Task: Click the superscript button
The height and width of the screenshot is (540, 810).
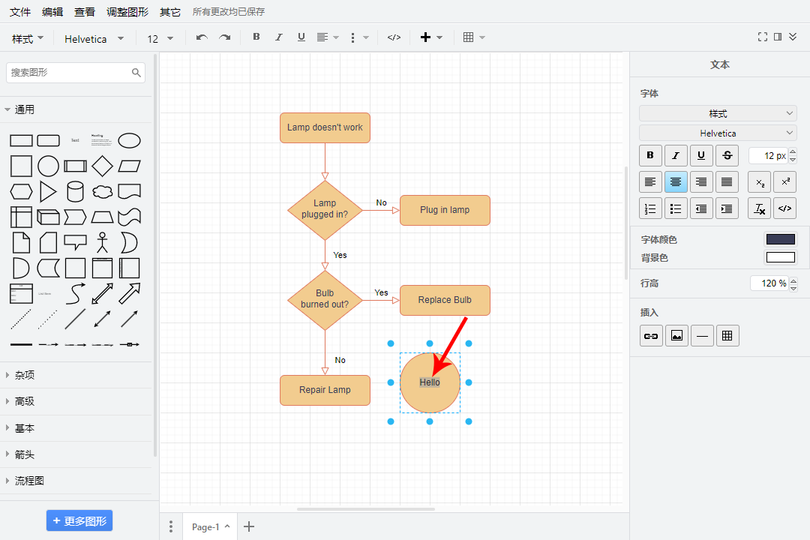Action: (785, 181)
